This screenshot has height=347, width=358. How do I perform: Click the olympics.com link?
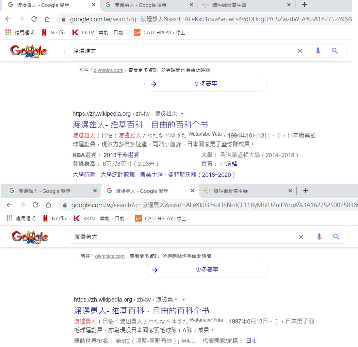108,70
